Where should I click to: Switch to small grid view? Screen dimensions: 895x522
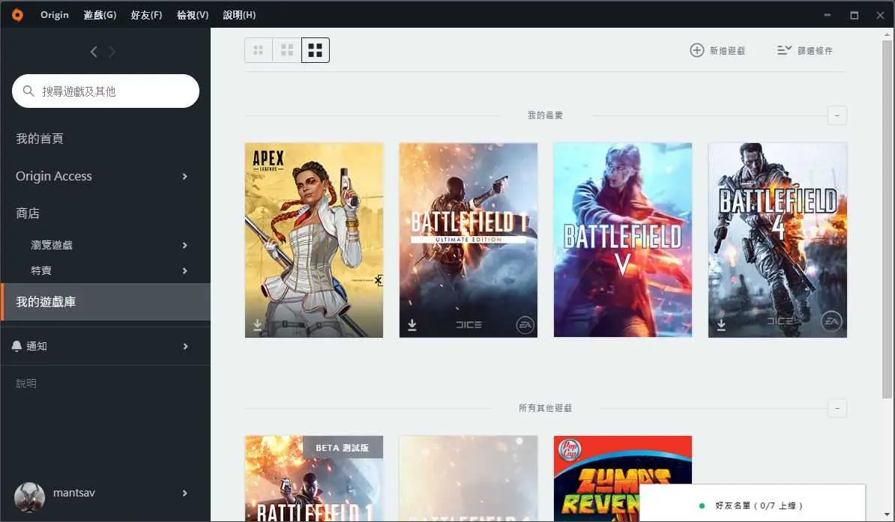tap(259, 50)
